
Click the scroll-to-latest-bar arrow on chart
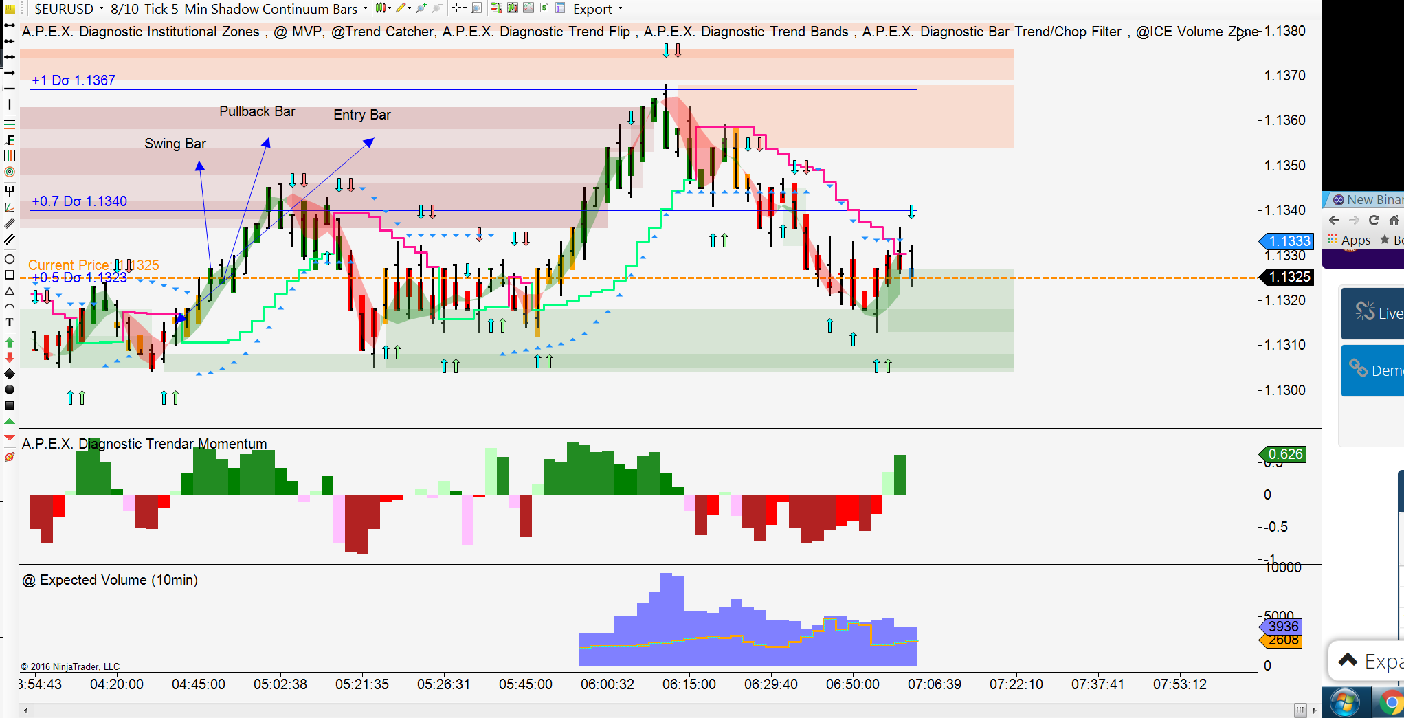(x=1245, y=34)
